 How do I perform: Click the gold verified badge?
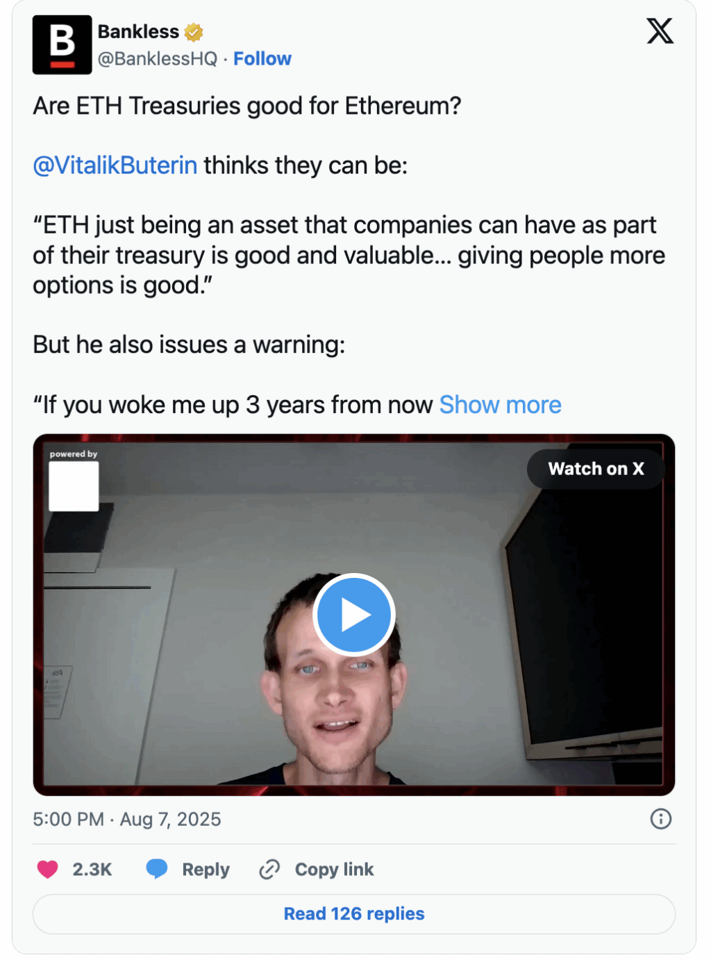click(x=194, y=32)
